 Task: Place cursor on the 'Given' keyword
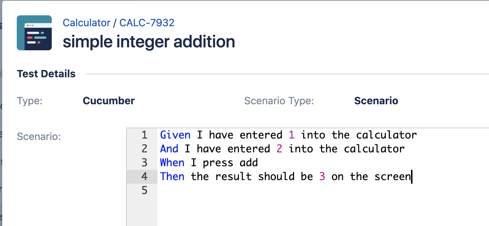175,135
